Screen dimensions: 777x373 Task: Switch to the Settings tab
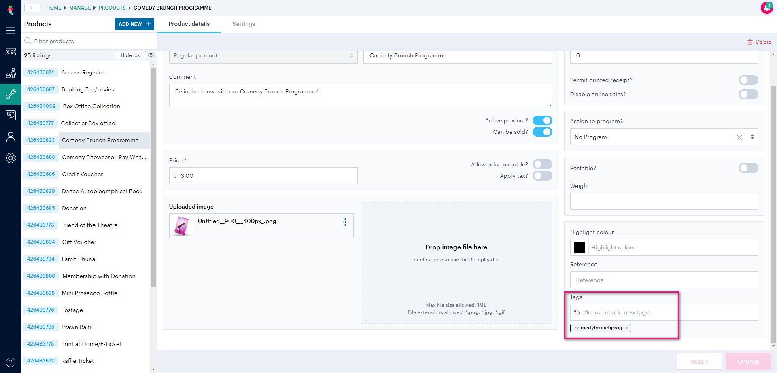point(244,24)
